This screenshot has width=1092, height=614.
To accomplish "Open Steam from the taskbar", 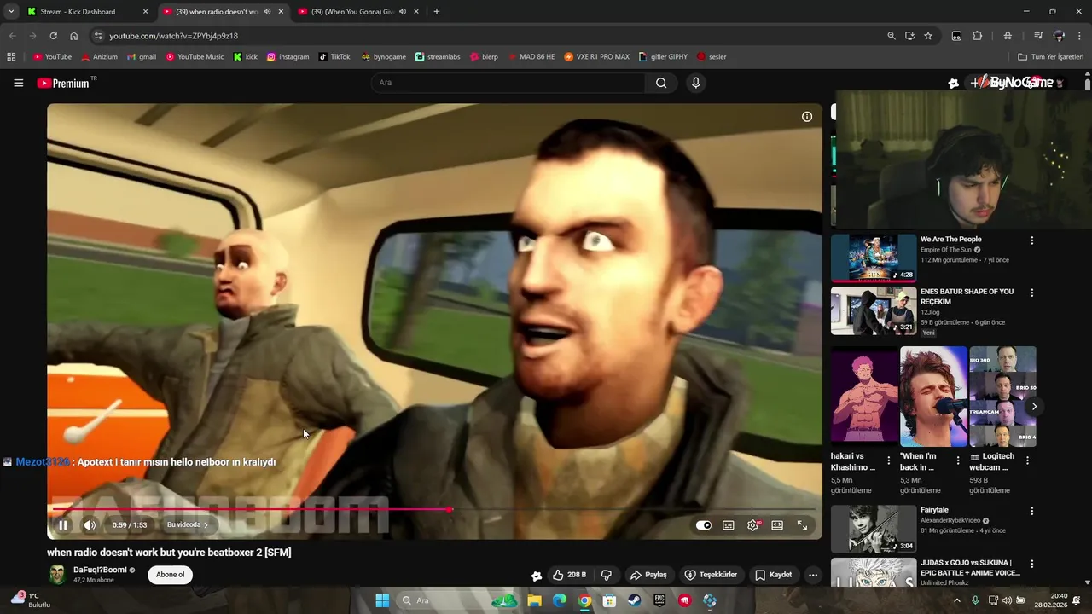I will coord(635,600).
